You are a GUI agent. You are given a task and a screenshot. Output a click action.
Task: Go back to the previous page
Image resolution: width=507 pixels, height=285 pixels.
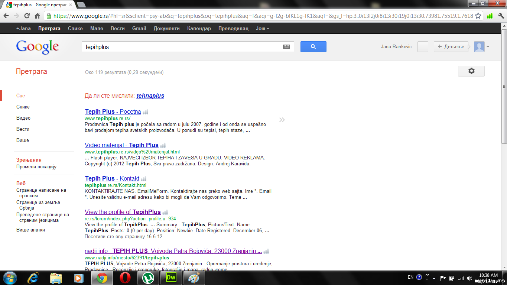click(x=7, y=16)
